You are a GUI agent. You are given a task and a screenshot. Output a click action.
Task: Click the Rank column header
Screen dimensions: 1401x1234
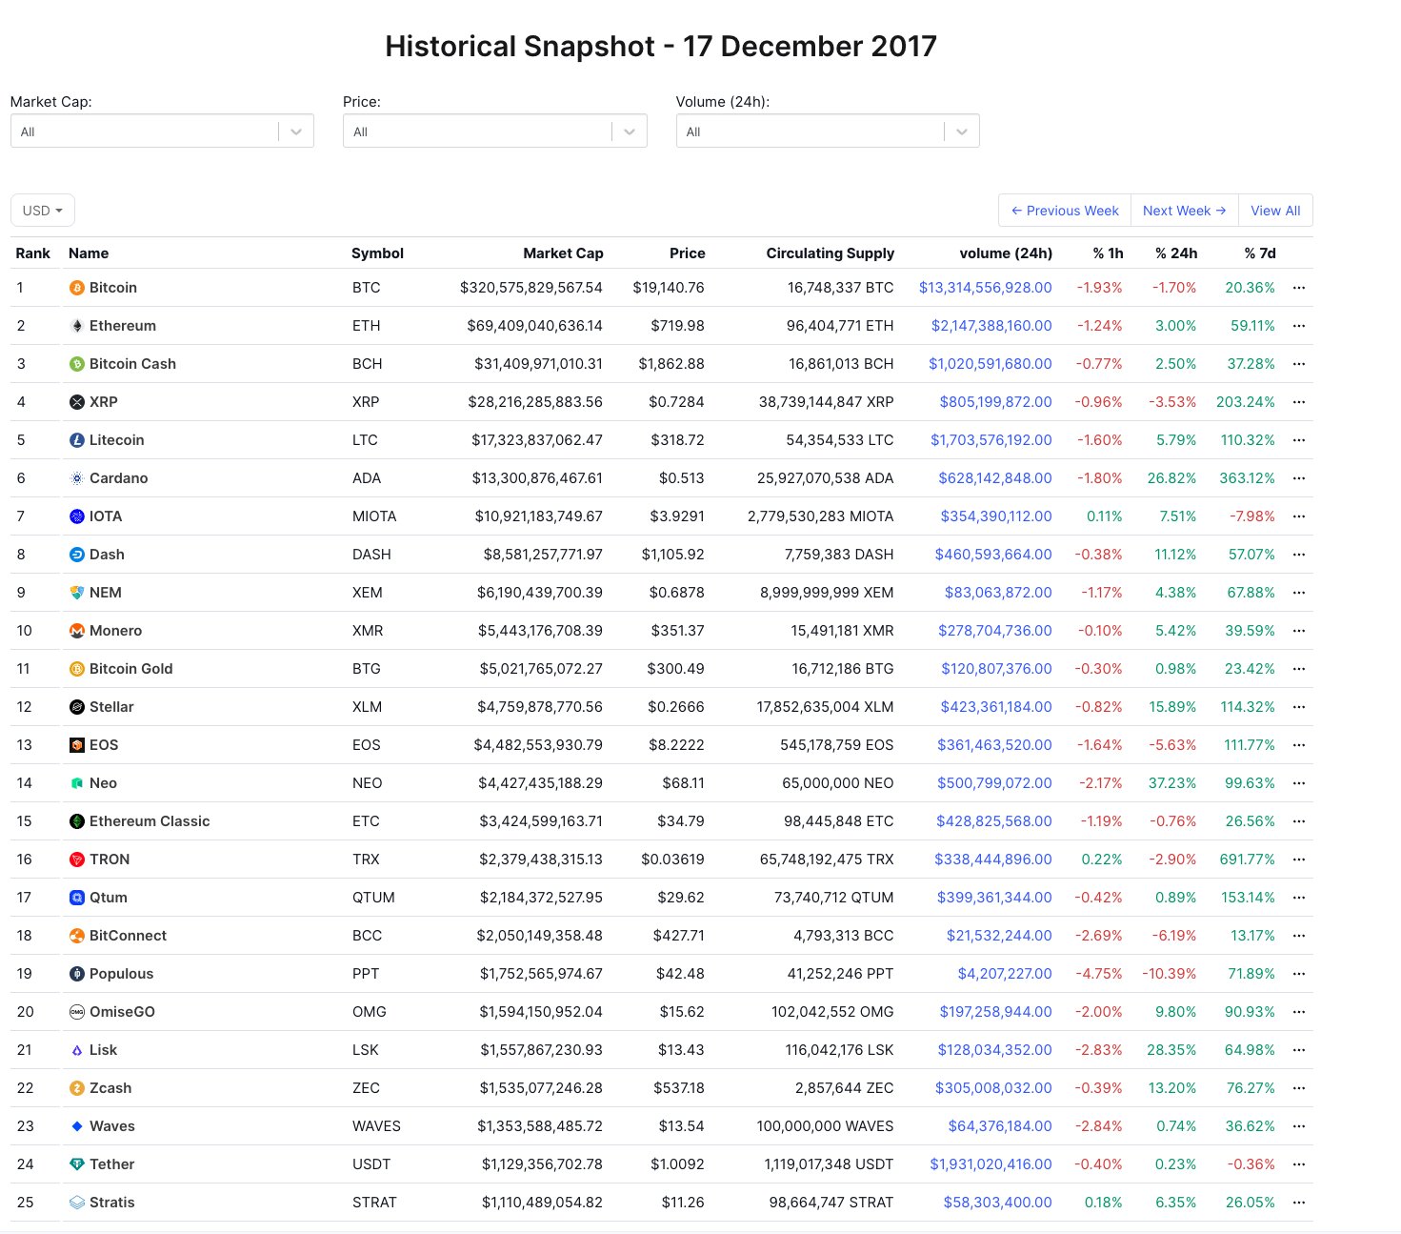pyautogui.click(x=33, y=253)
